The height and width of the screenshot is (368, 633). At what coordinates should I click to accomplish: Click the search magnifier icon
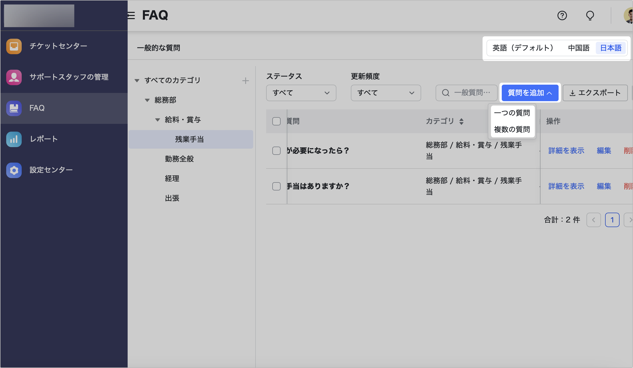pyautogui.click(x=446, y=93)
